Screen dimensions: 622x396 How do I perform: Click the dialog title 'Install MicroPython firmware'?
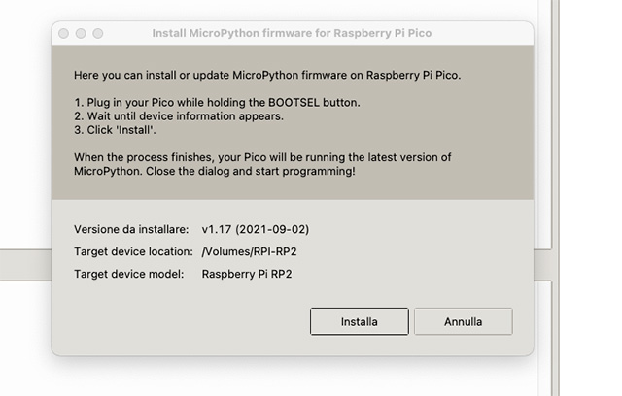(292, 33)
